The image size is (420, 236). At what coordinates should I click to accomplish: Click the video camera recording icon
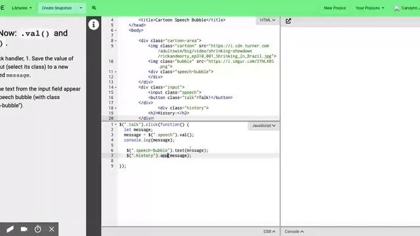24,229
